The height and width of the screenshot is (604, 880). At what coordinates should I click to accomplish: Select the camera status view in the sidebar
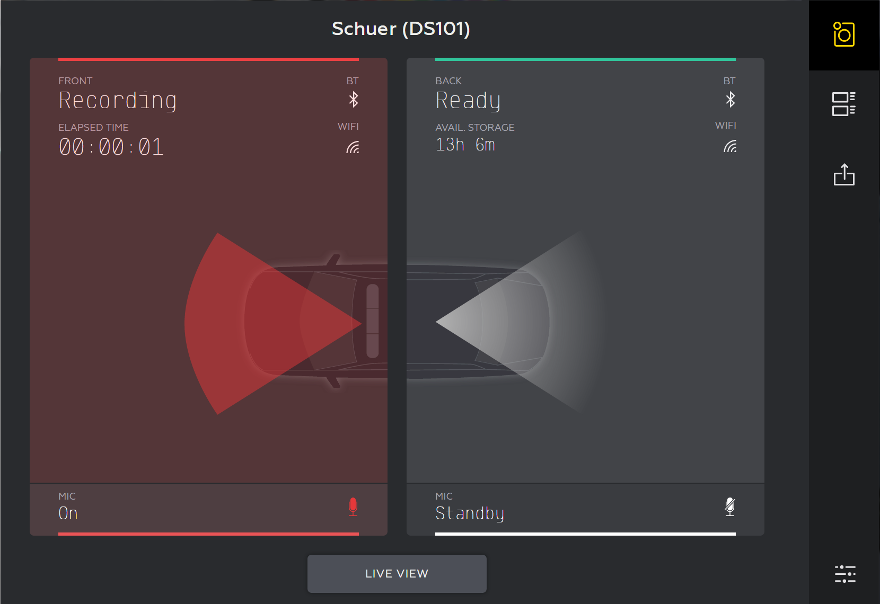(x=844, y=35)
